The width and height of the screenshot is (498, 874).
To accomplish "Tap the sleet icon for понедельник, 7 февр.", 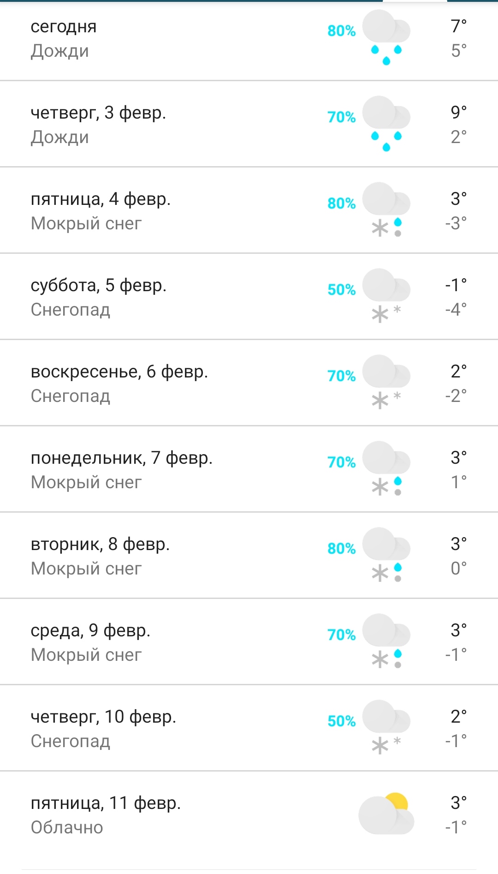I will point(386,468).
